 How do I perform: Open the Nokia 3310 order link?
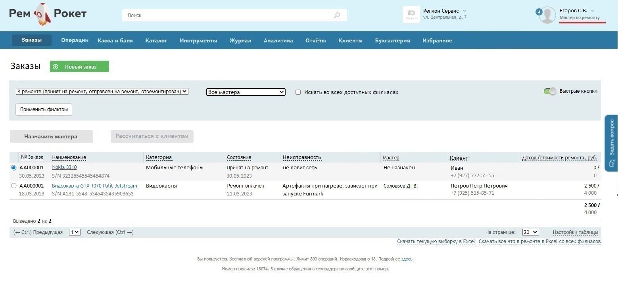(x=64, y=167)
